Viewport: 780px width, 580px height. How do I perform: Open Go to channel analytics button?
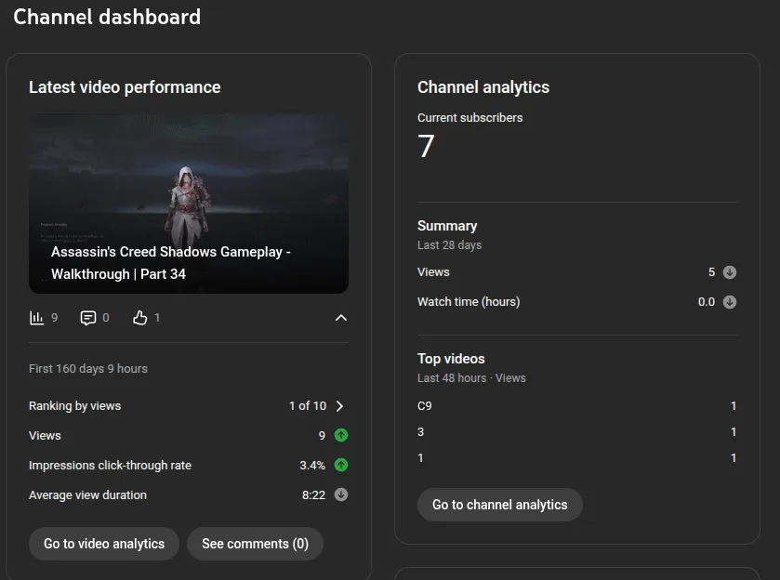(500, 505)
